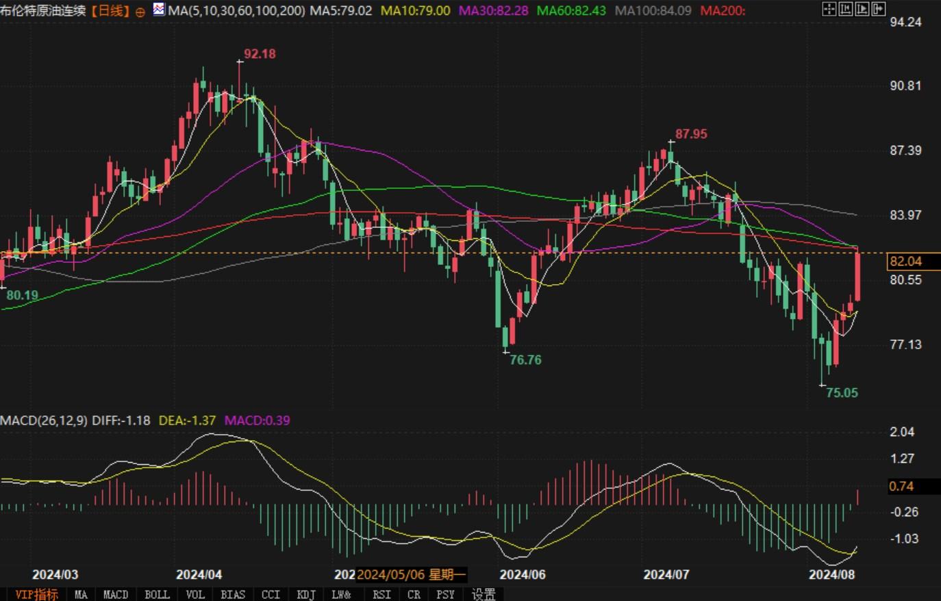Open the 设置 settings button
The width and height of the screenshot is (941, 601).
pos(484,594)
